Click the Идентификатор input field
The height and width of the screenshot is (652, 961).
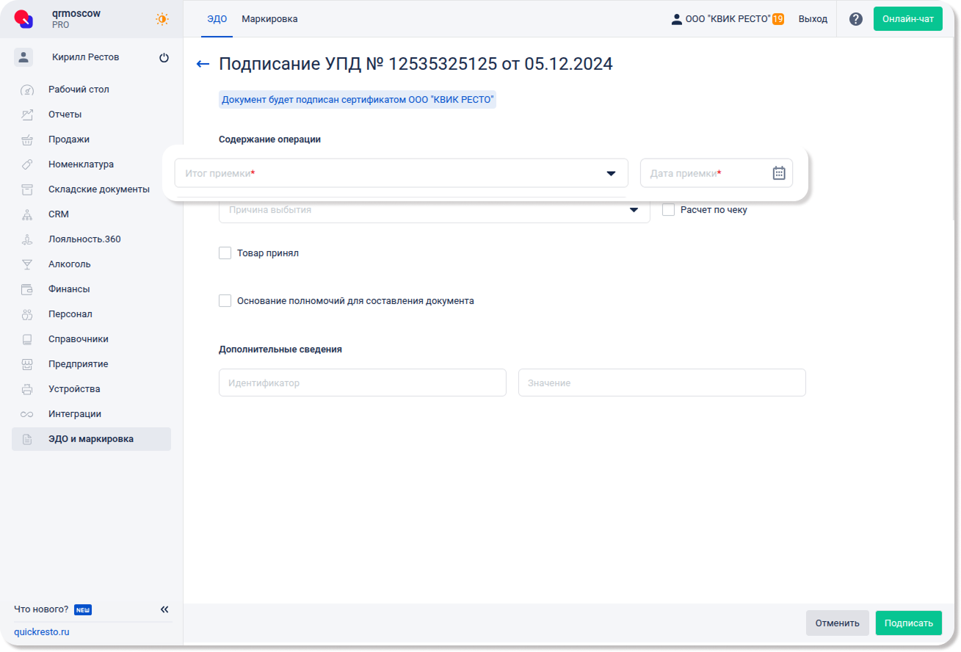pos(362,383)
